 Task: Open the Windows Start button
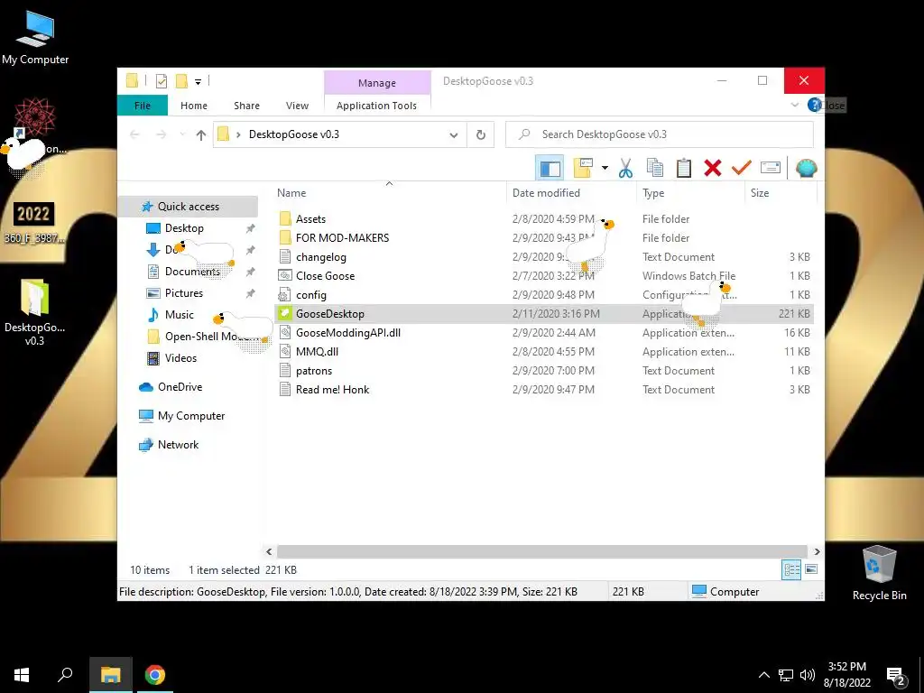[x=22, y=675]
